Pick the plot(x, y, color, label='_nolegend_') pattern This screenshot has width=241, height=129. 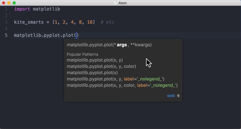click(x=122, y=85)
